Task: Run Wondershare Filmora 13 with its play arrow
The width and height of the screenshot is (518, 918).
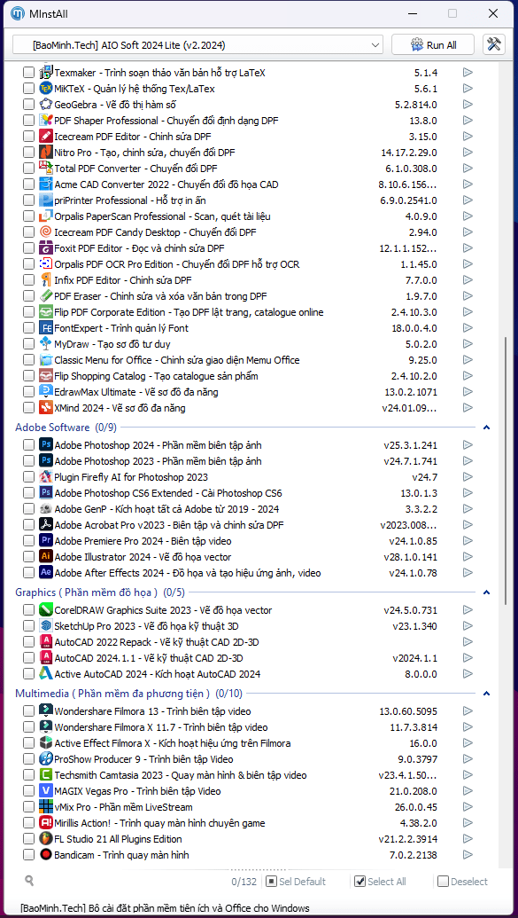Action: click(x=468, y=711)
